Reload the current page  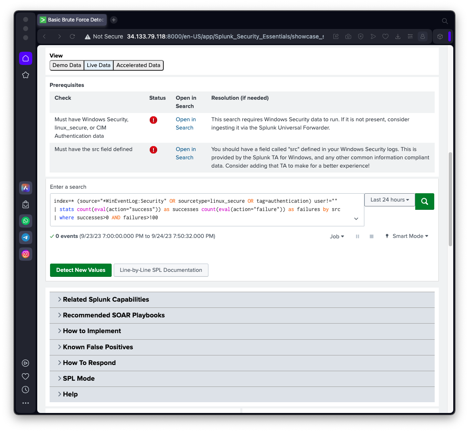click(72, 36)
